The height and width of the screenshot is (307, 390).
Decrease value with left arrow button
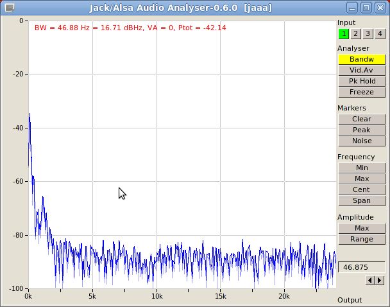point(370,281)
